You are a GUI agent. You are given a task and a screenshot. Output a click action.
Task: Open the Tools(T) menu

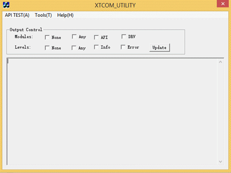point(43,15)
